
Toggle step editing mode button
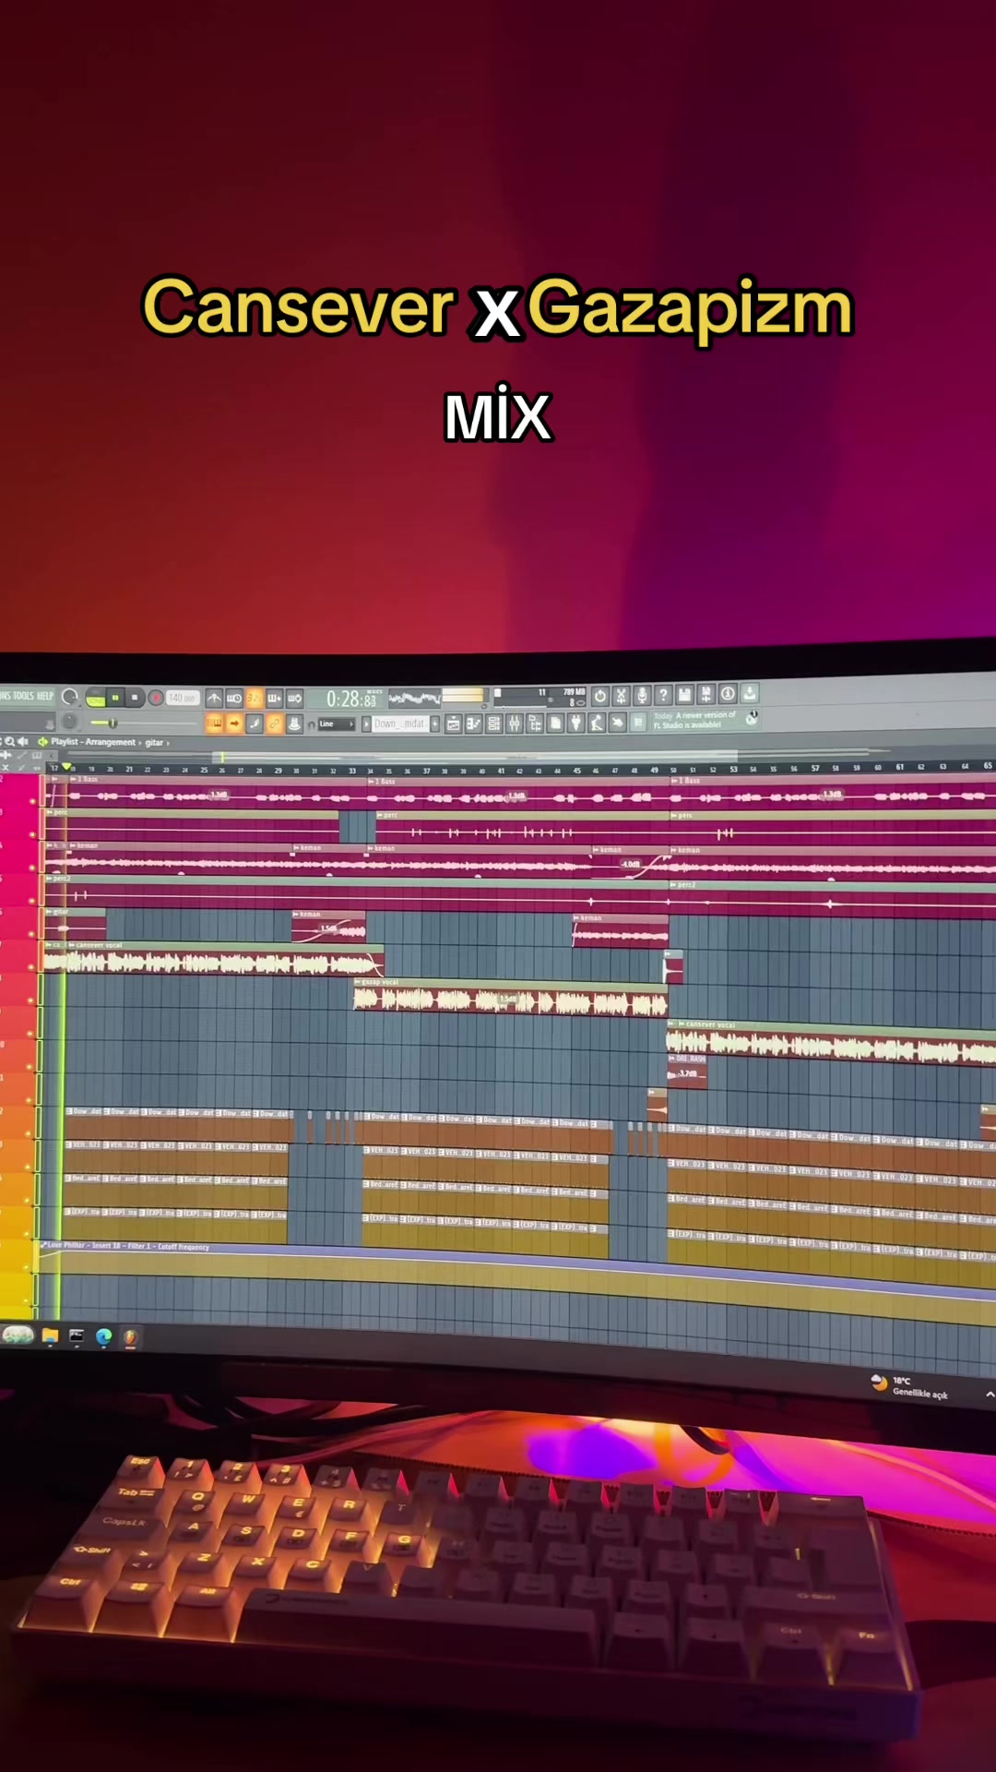[255, 724]
